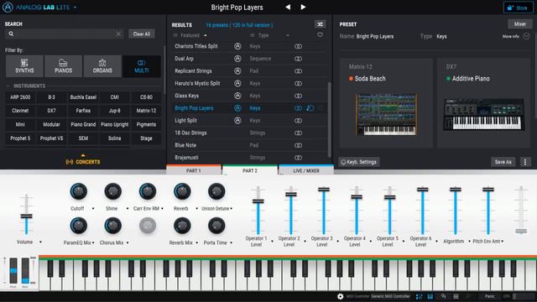Open the Store

[519, 8]
